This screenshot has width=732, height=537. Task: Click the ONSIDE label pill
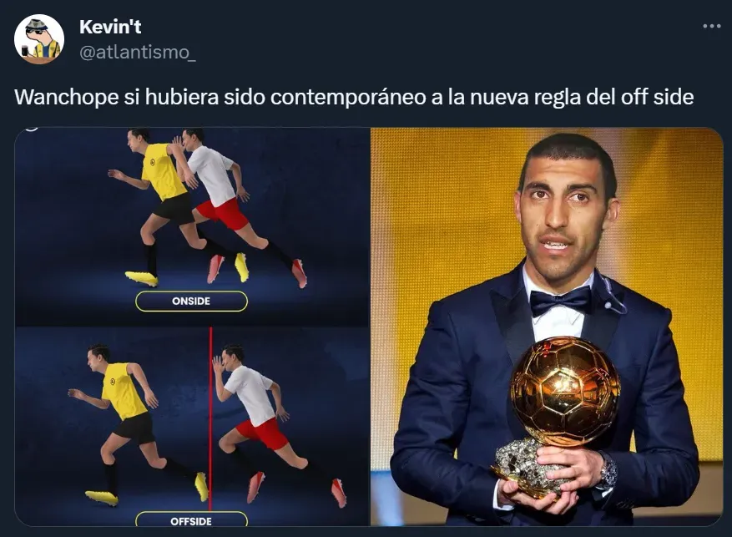tap(191, 301)
